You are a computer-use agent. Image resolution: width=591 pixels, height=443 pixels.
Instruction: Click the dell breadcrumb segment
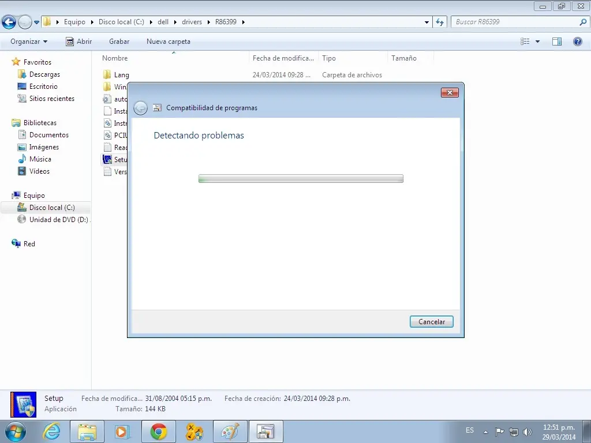[x=163, y=22]
